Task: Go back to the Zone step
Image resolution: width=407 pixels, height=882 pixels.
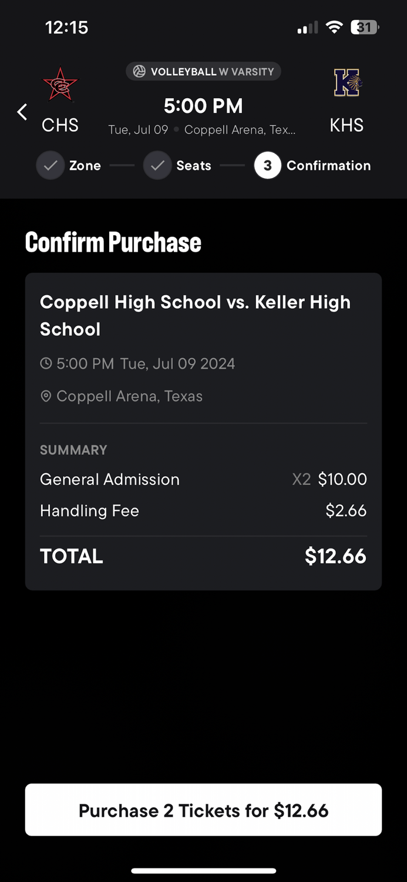Action: point(85,166)
